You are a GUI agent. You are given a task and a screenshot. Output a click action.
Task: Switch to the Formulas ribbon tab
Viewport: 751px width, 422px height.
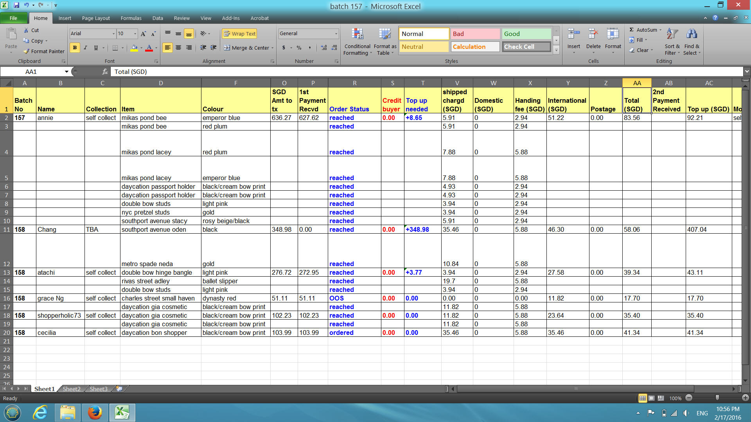(131, 18)
